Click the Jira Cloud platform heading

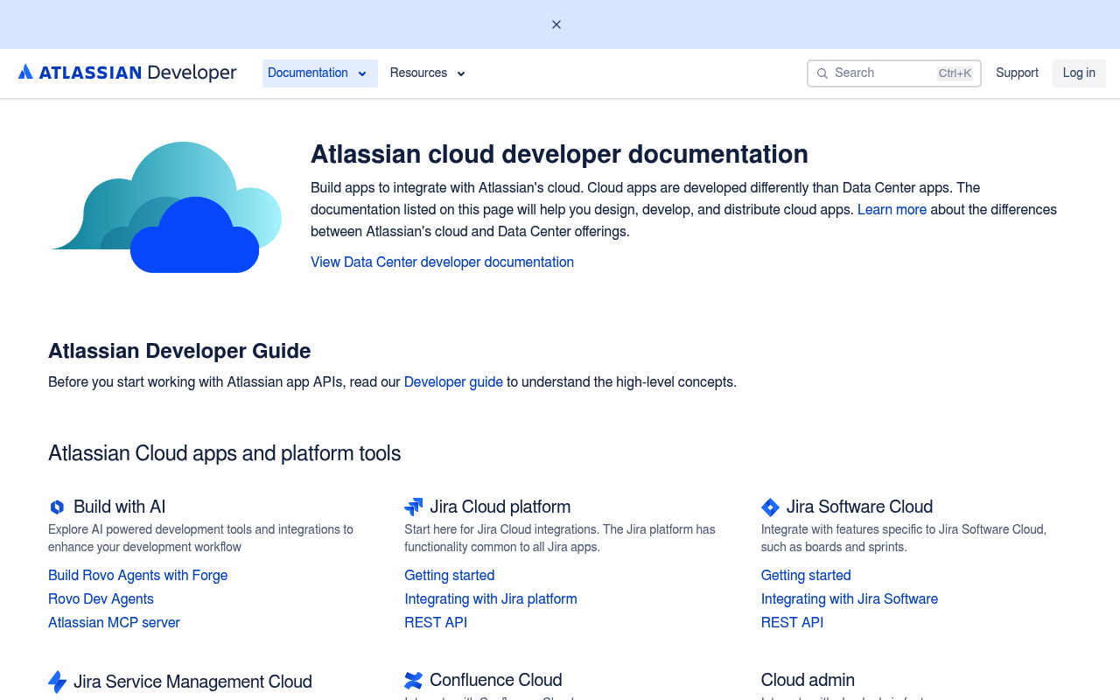tap(500, 507)
